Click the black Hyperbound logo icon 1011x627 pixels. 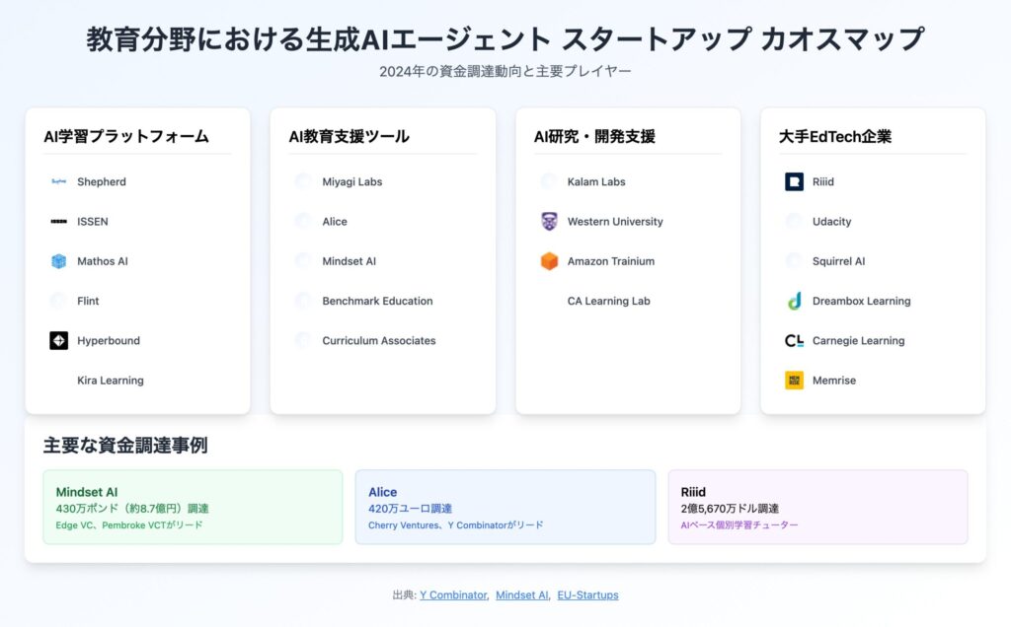[58, 340]
